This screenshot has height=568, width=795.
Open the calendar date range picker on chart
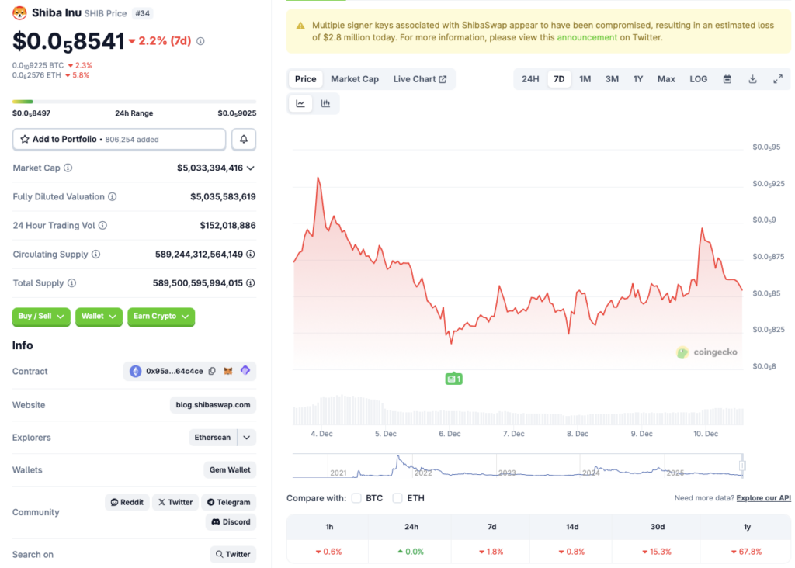(x=727, y=78)
